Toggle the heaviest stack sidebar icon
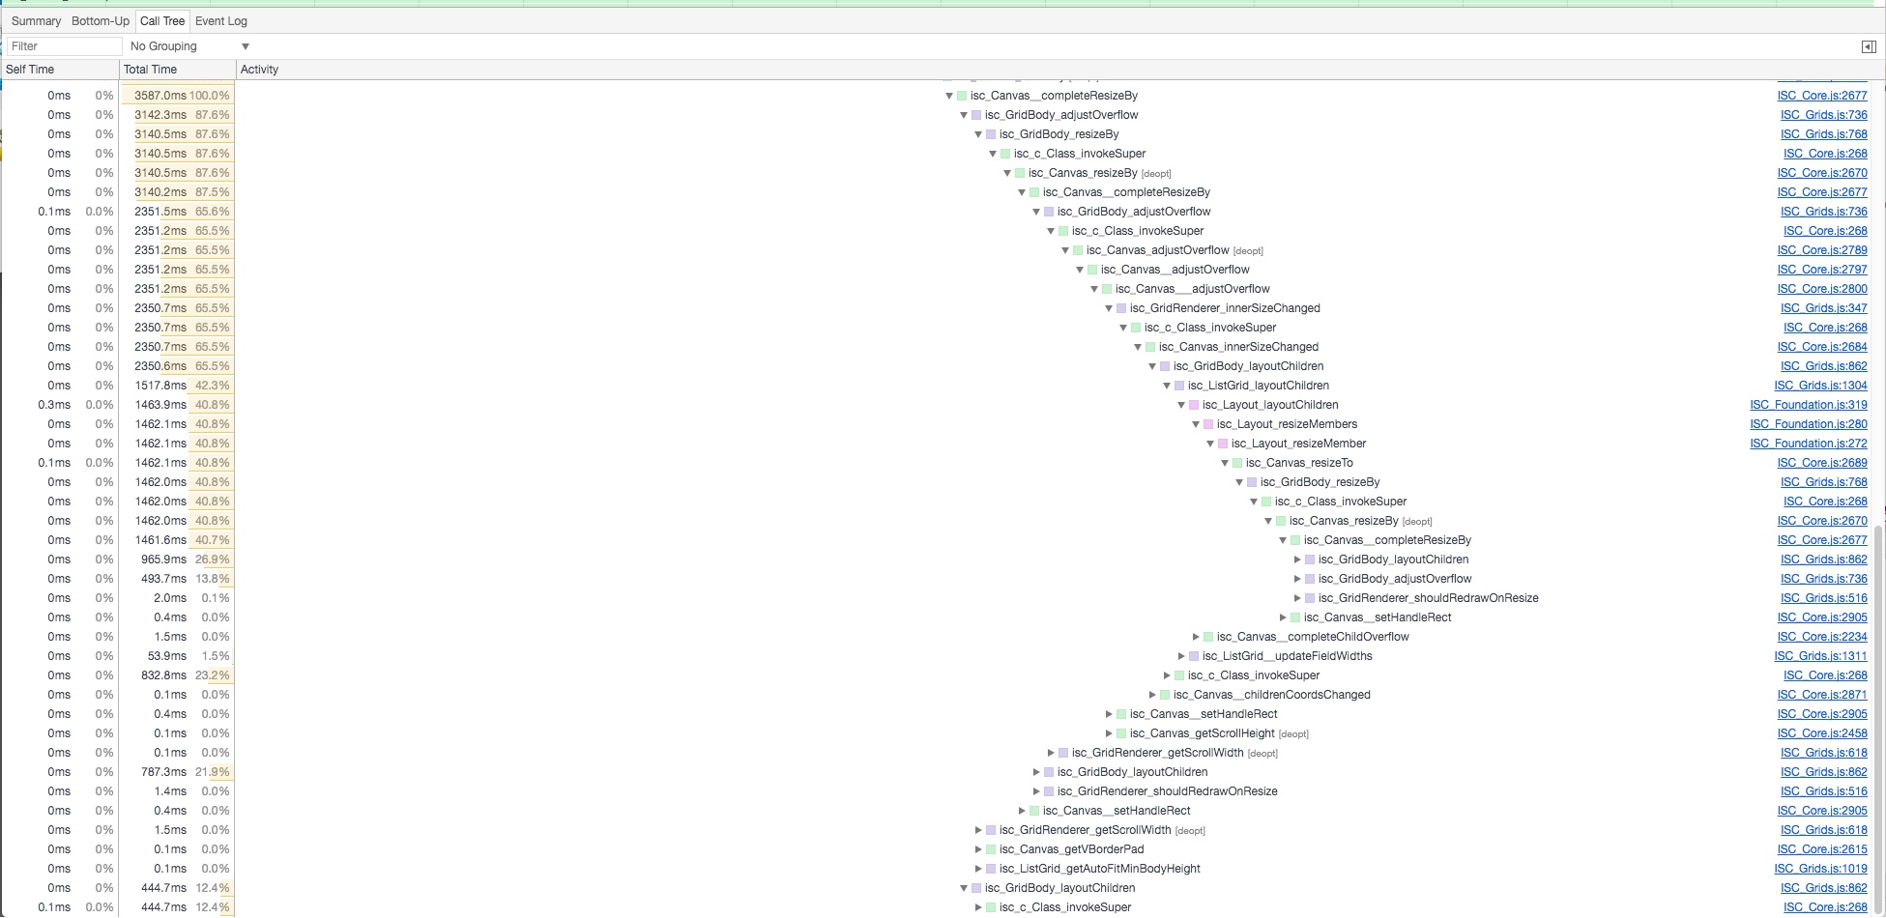 click(x=1868, y=46)
